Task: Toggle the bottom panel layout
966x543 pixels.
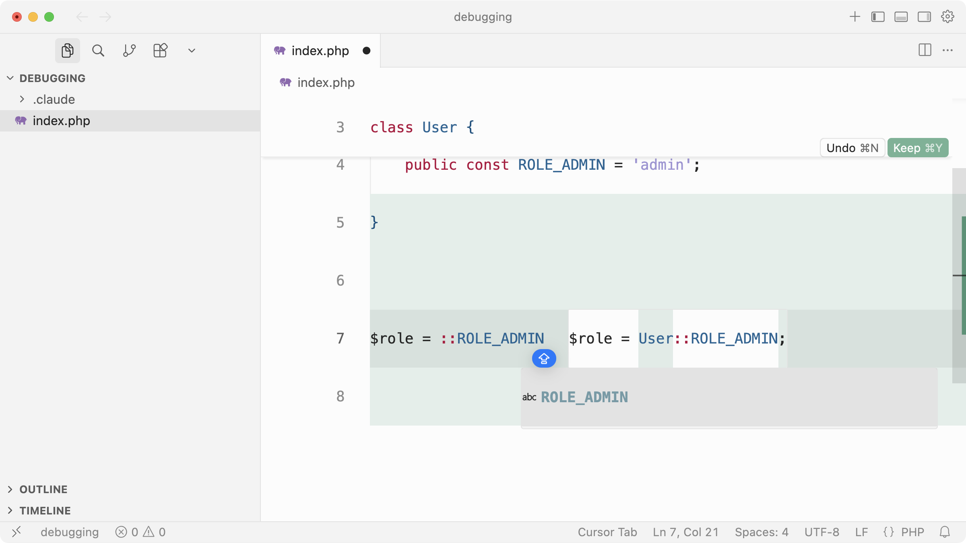Action: point(901,17)
